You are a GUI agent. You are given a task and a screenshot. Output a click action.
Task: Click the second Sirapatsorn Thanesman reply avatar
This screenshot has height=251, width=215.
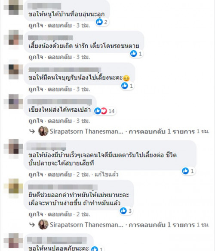pyautogui.click(x=43, y=224)
